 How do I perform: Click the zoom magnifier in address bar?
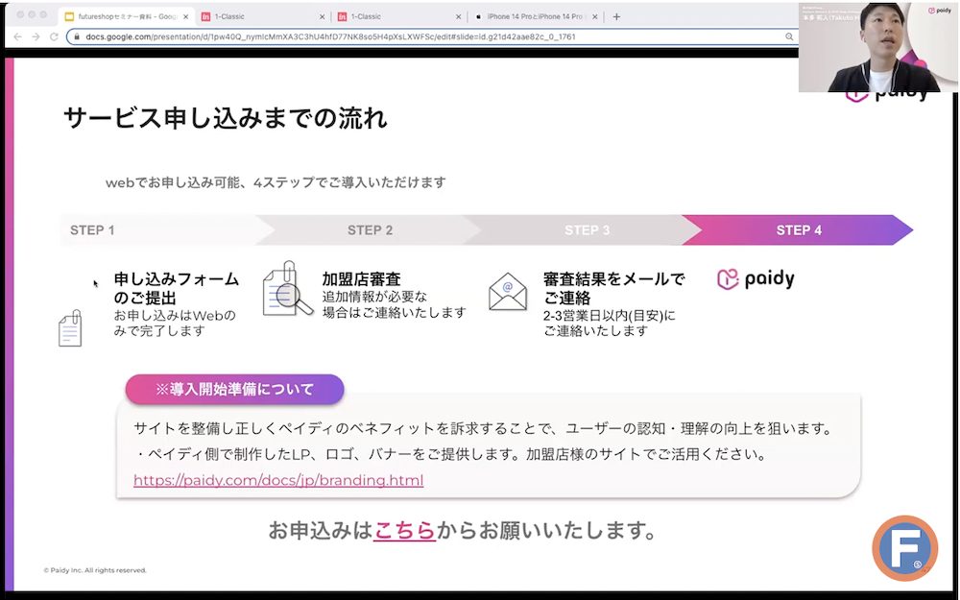pos(789,36)
